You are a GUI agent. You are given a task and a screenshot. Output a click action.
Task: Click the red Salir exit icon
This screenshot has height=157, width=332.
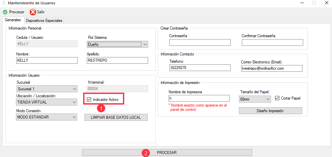[x=33, y=12]
